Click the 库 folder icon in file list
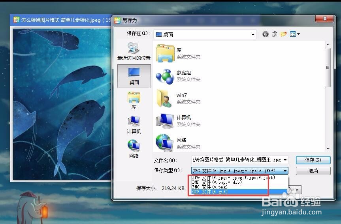 tap(165, 53)
